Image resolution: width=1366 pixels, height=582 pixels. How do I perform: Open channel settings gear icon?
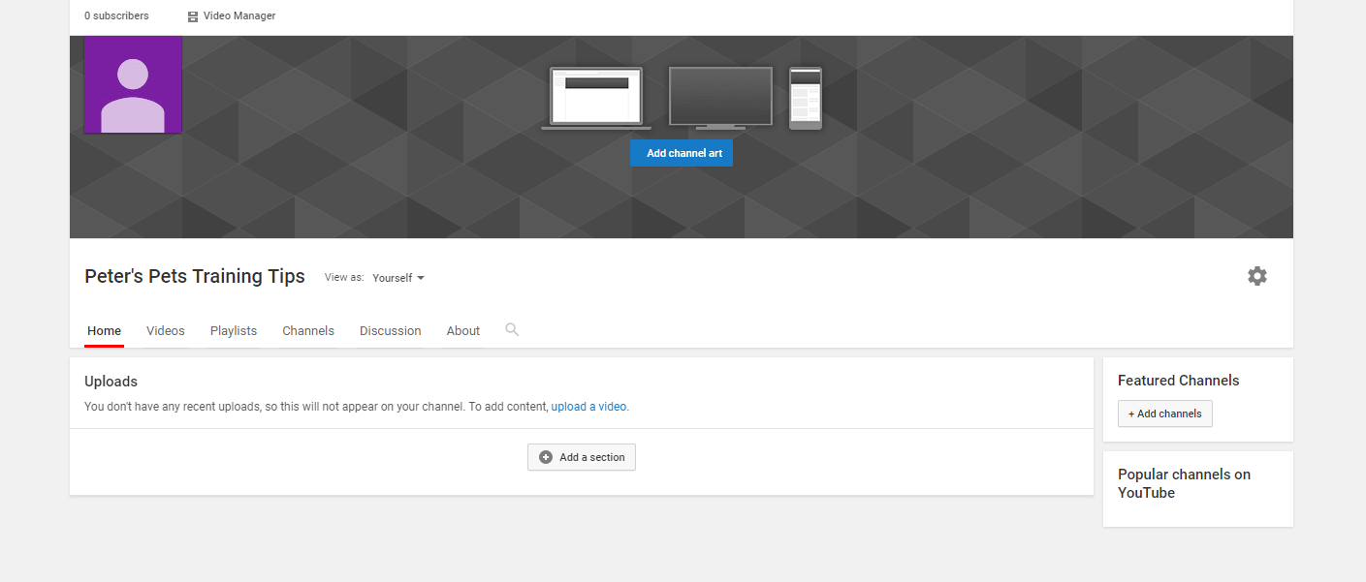[1256, 276]
